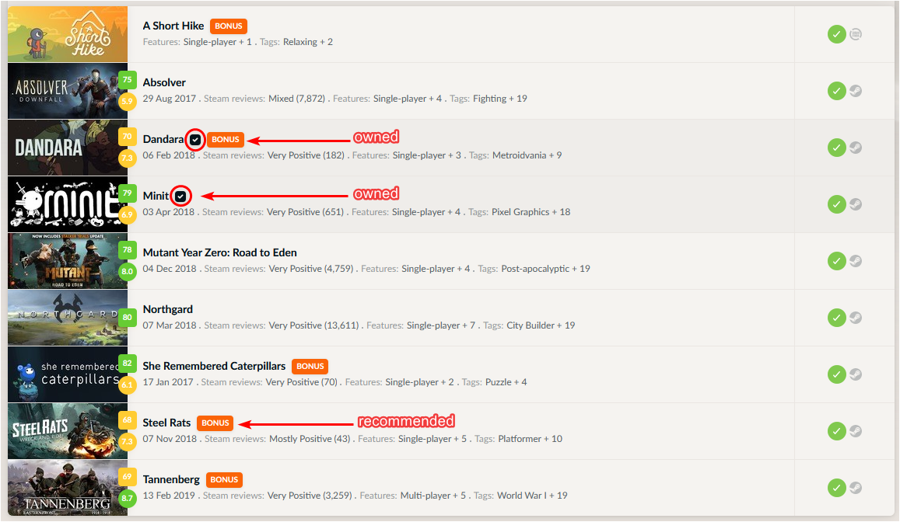
Task: Click Steam icon for She Remembered Caterpillars
Action: [855, 374]
